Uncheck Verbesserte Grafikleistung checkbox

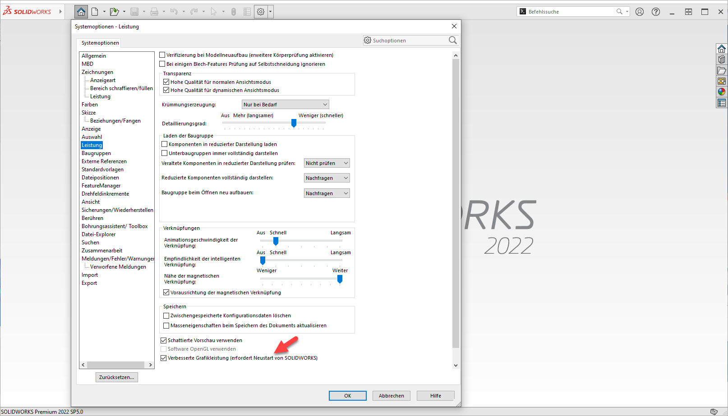[164, 358]
